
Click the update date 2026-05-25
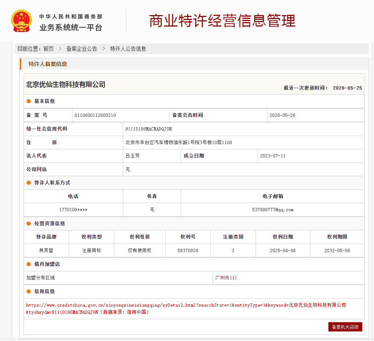(x=347, y=88)
